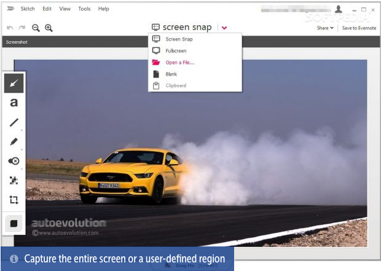381x271 pixels.
Task: Click the screen snap capture button
Action: coord(182,27)
